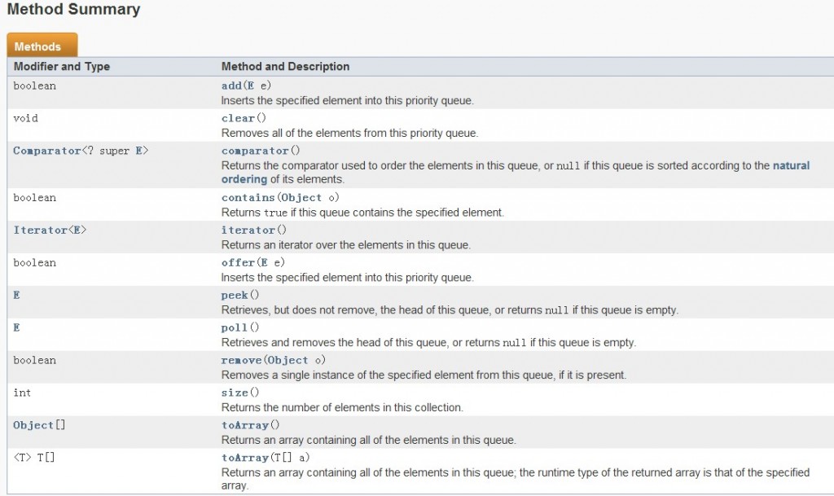Click the Object return type link
The width and height of the screenshot is (834, 496).
[33, 425]
